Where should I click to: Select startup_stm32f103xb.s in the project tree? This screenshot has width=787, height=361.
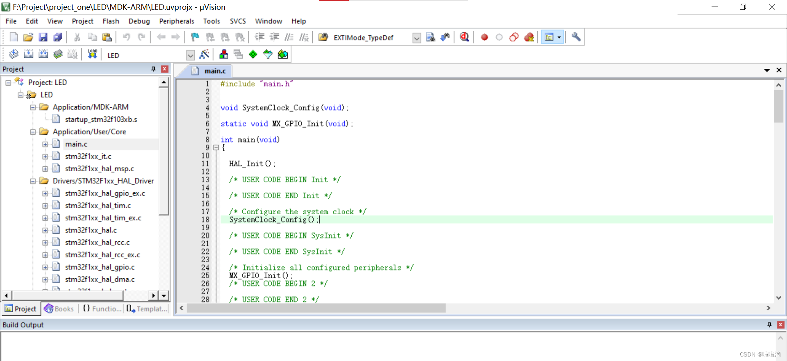tap(101, 119)
